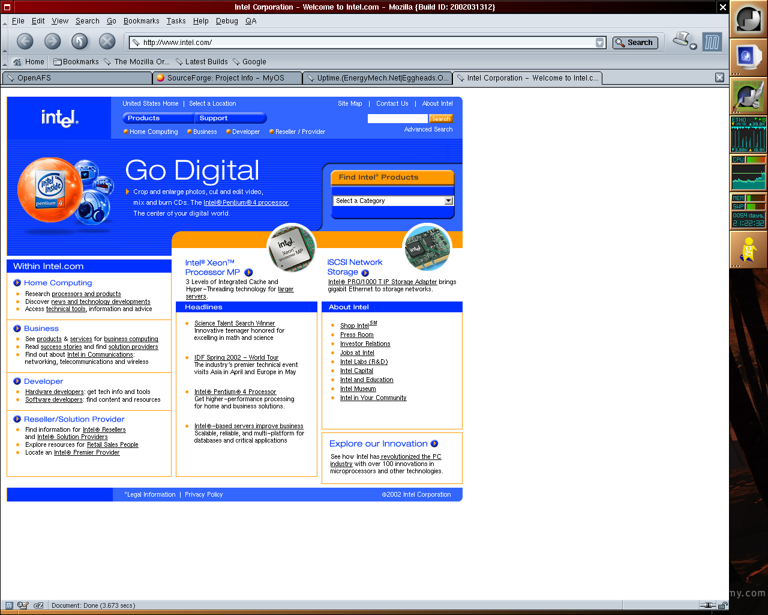Close the current tab with the tab-bar X
Viewport: 768px width, 615px height.
coord(720,77)
